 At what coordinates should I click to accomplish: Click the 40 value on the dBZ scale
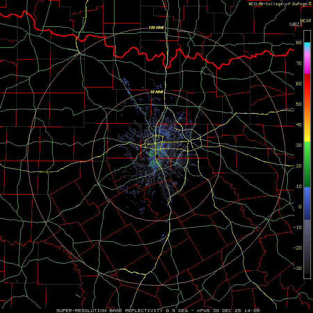[x=299, y=125]
